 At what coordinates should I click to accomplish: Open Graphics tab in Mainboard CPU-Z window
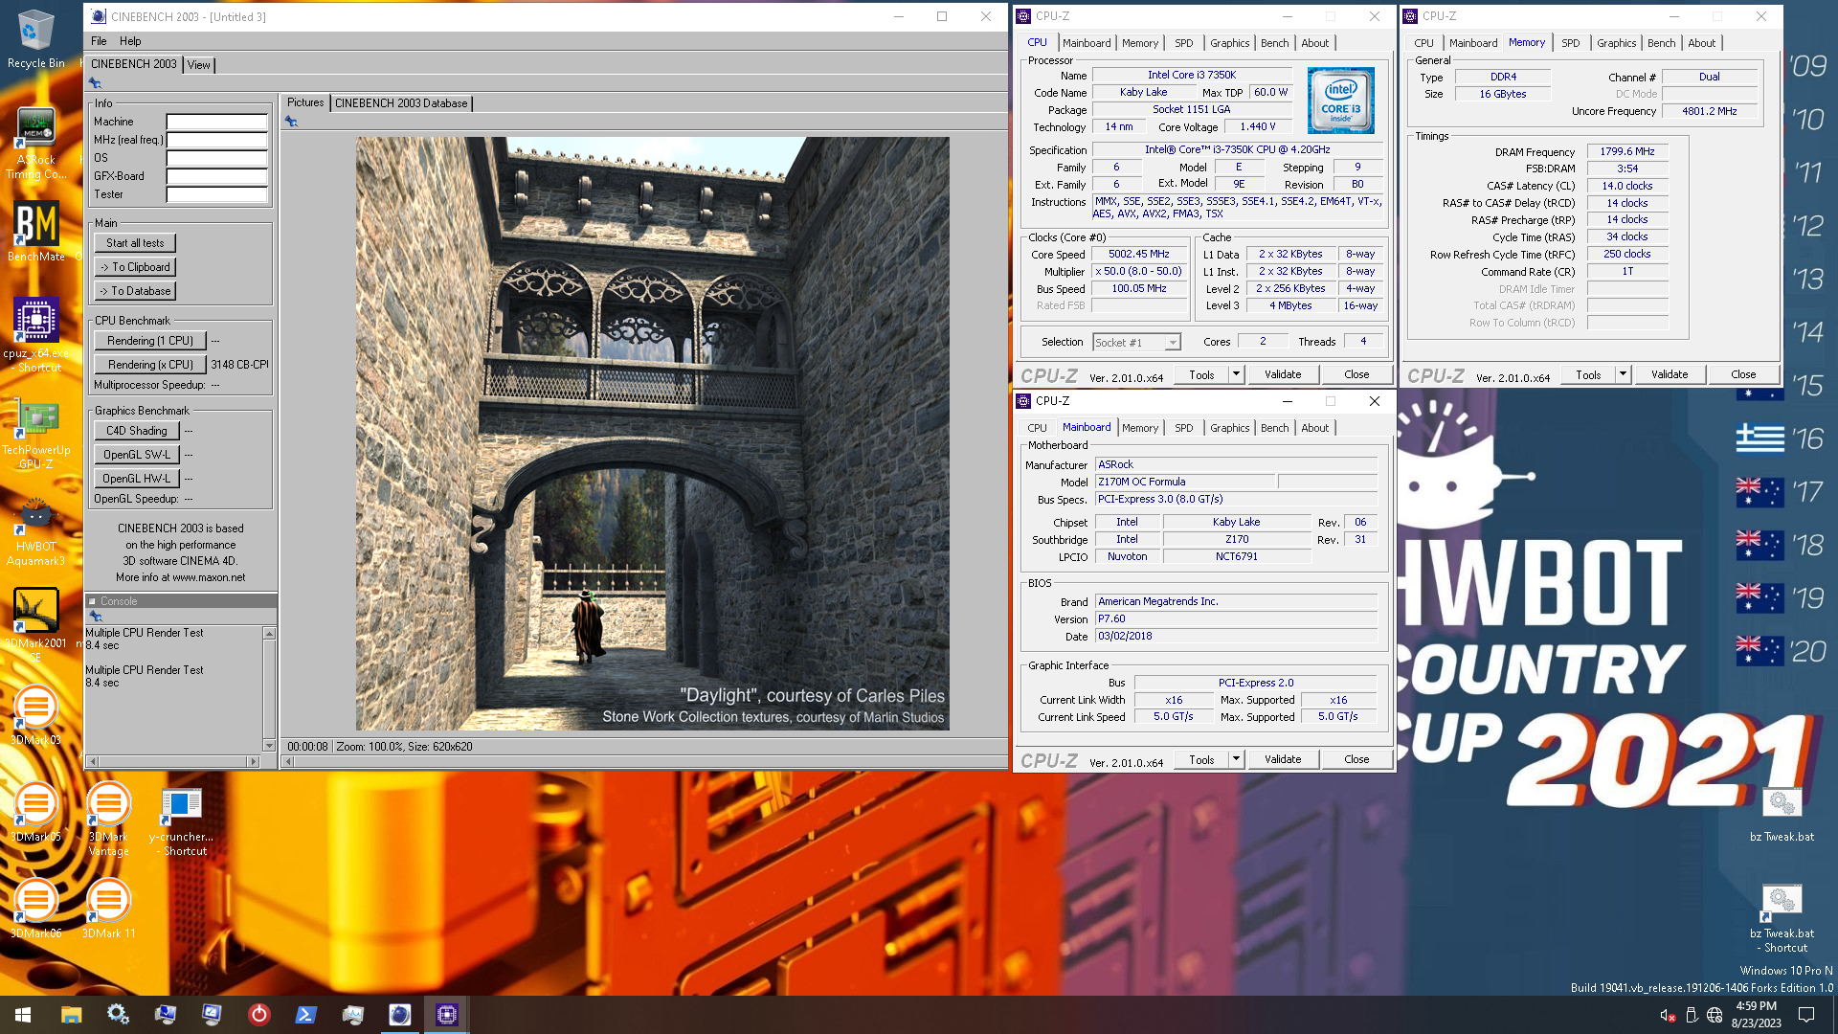click(x=1229, y=428)
